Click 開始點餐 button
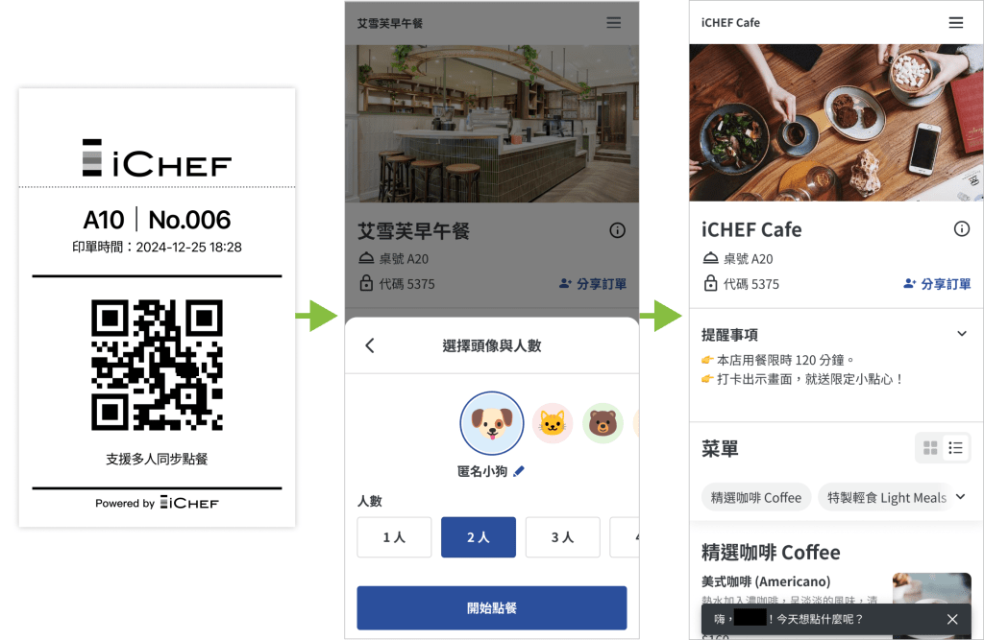 click(x=491, y=608)
